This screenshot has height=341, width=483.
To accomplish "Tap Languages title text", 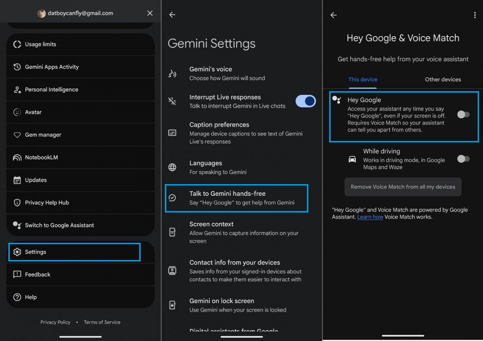I will (206, 163).
